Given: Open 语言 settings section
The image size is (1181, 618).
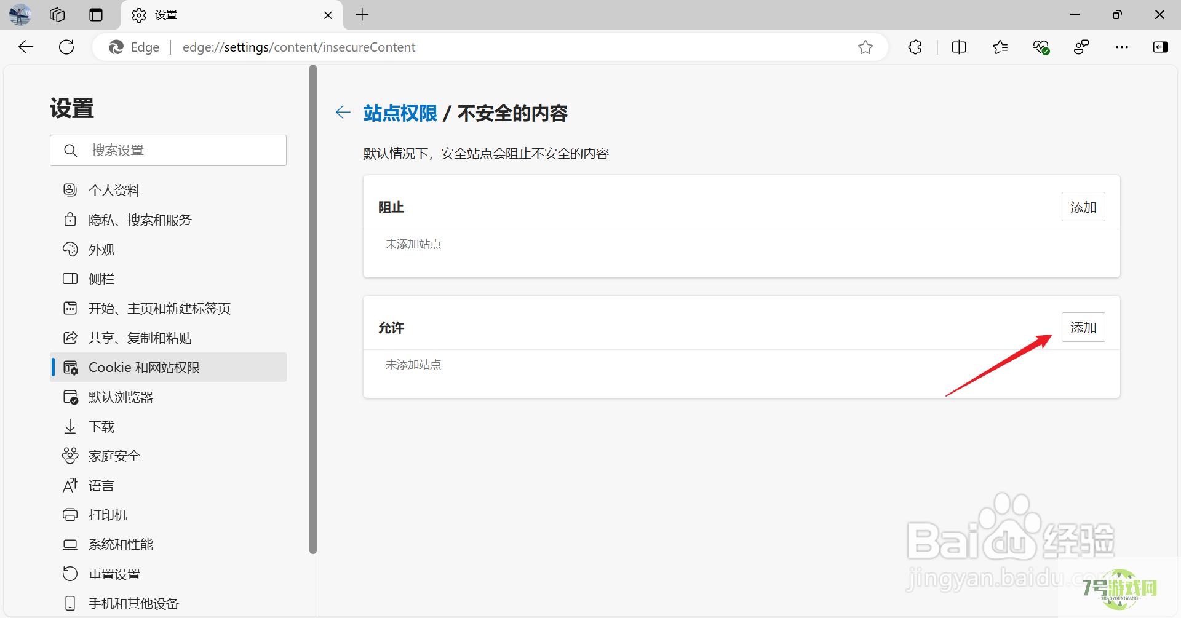Looking at the screenshot, I should pos(168,485).
